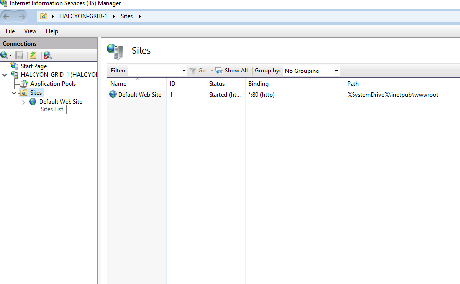The width and height of the screenshot is (460, 284).
Task: Click inside the Filter text field
Action: pos(154,71)
